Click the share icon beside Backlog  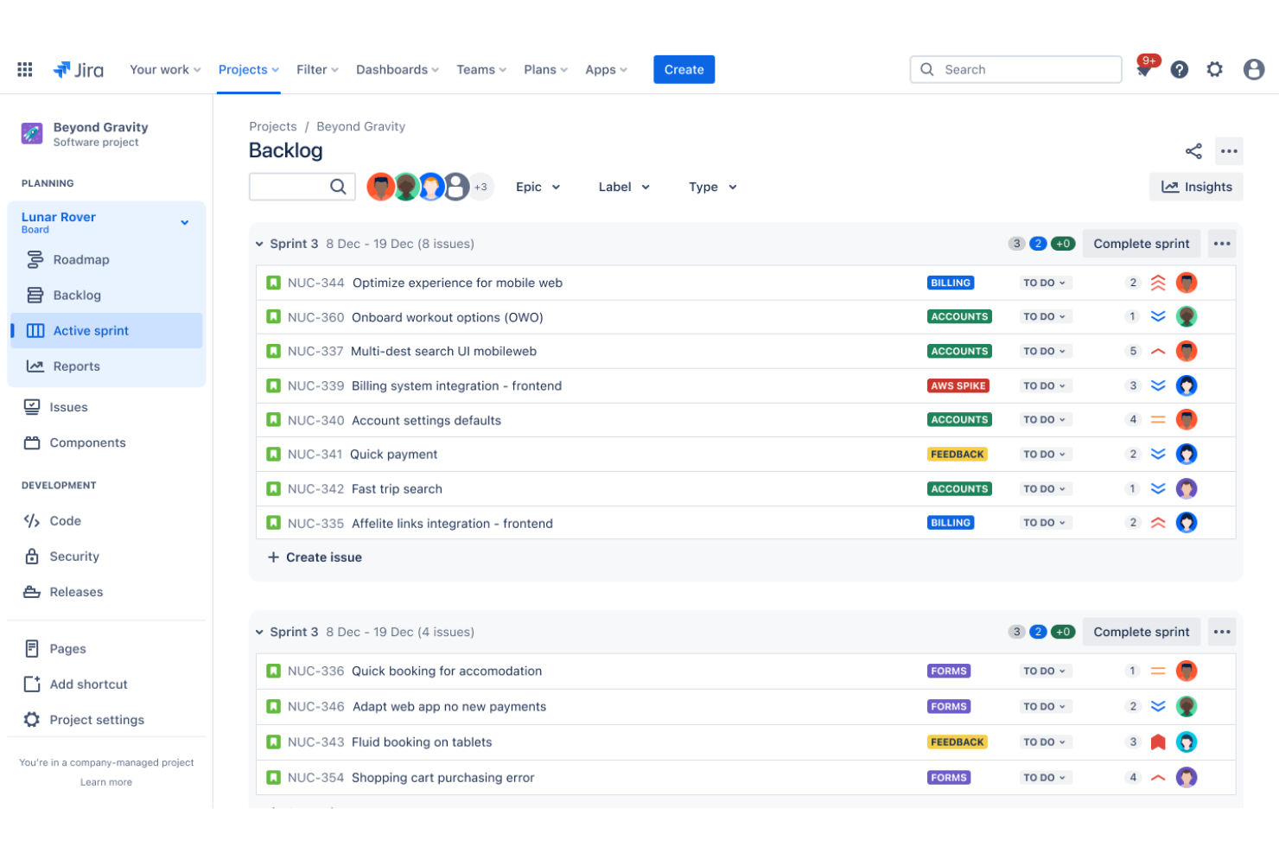tap(1193, 151)
